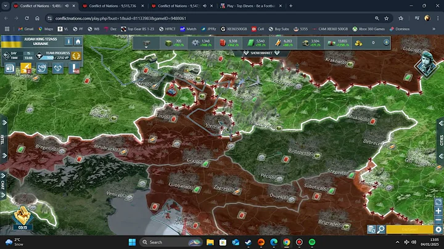Open Chrome tab search dropdown arrow
This screenshot has height=249, width=444.
(x=6, y=6)
